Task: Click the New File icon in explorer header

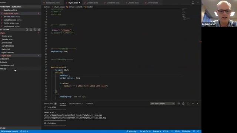Action: click(27, 30)
